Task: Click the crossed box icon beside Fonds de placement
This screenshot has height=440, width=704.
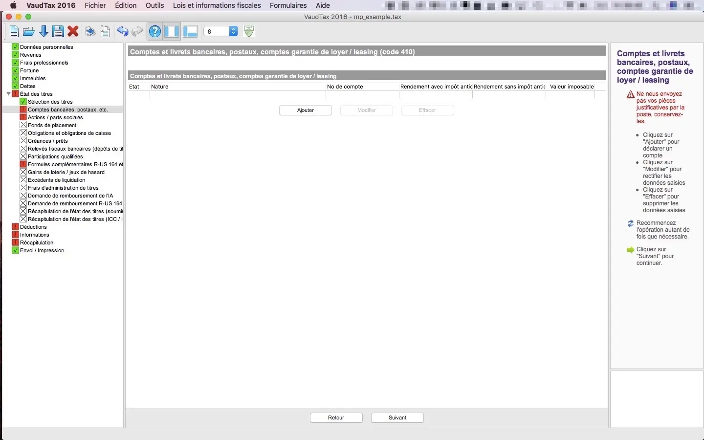Action: click(x=23, y=125)
